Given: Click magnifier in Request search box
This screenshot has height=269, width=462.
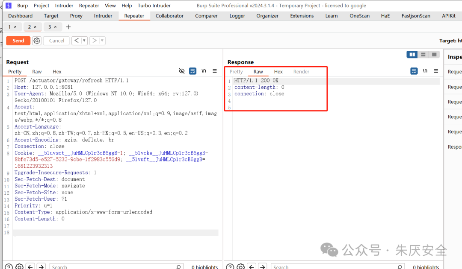Looking at the screenshot, I should pos(178,267).
